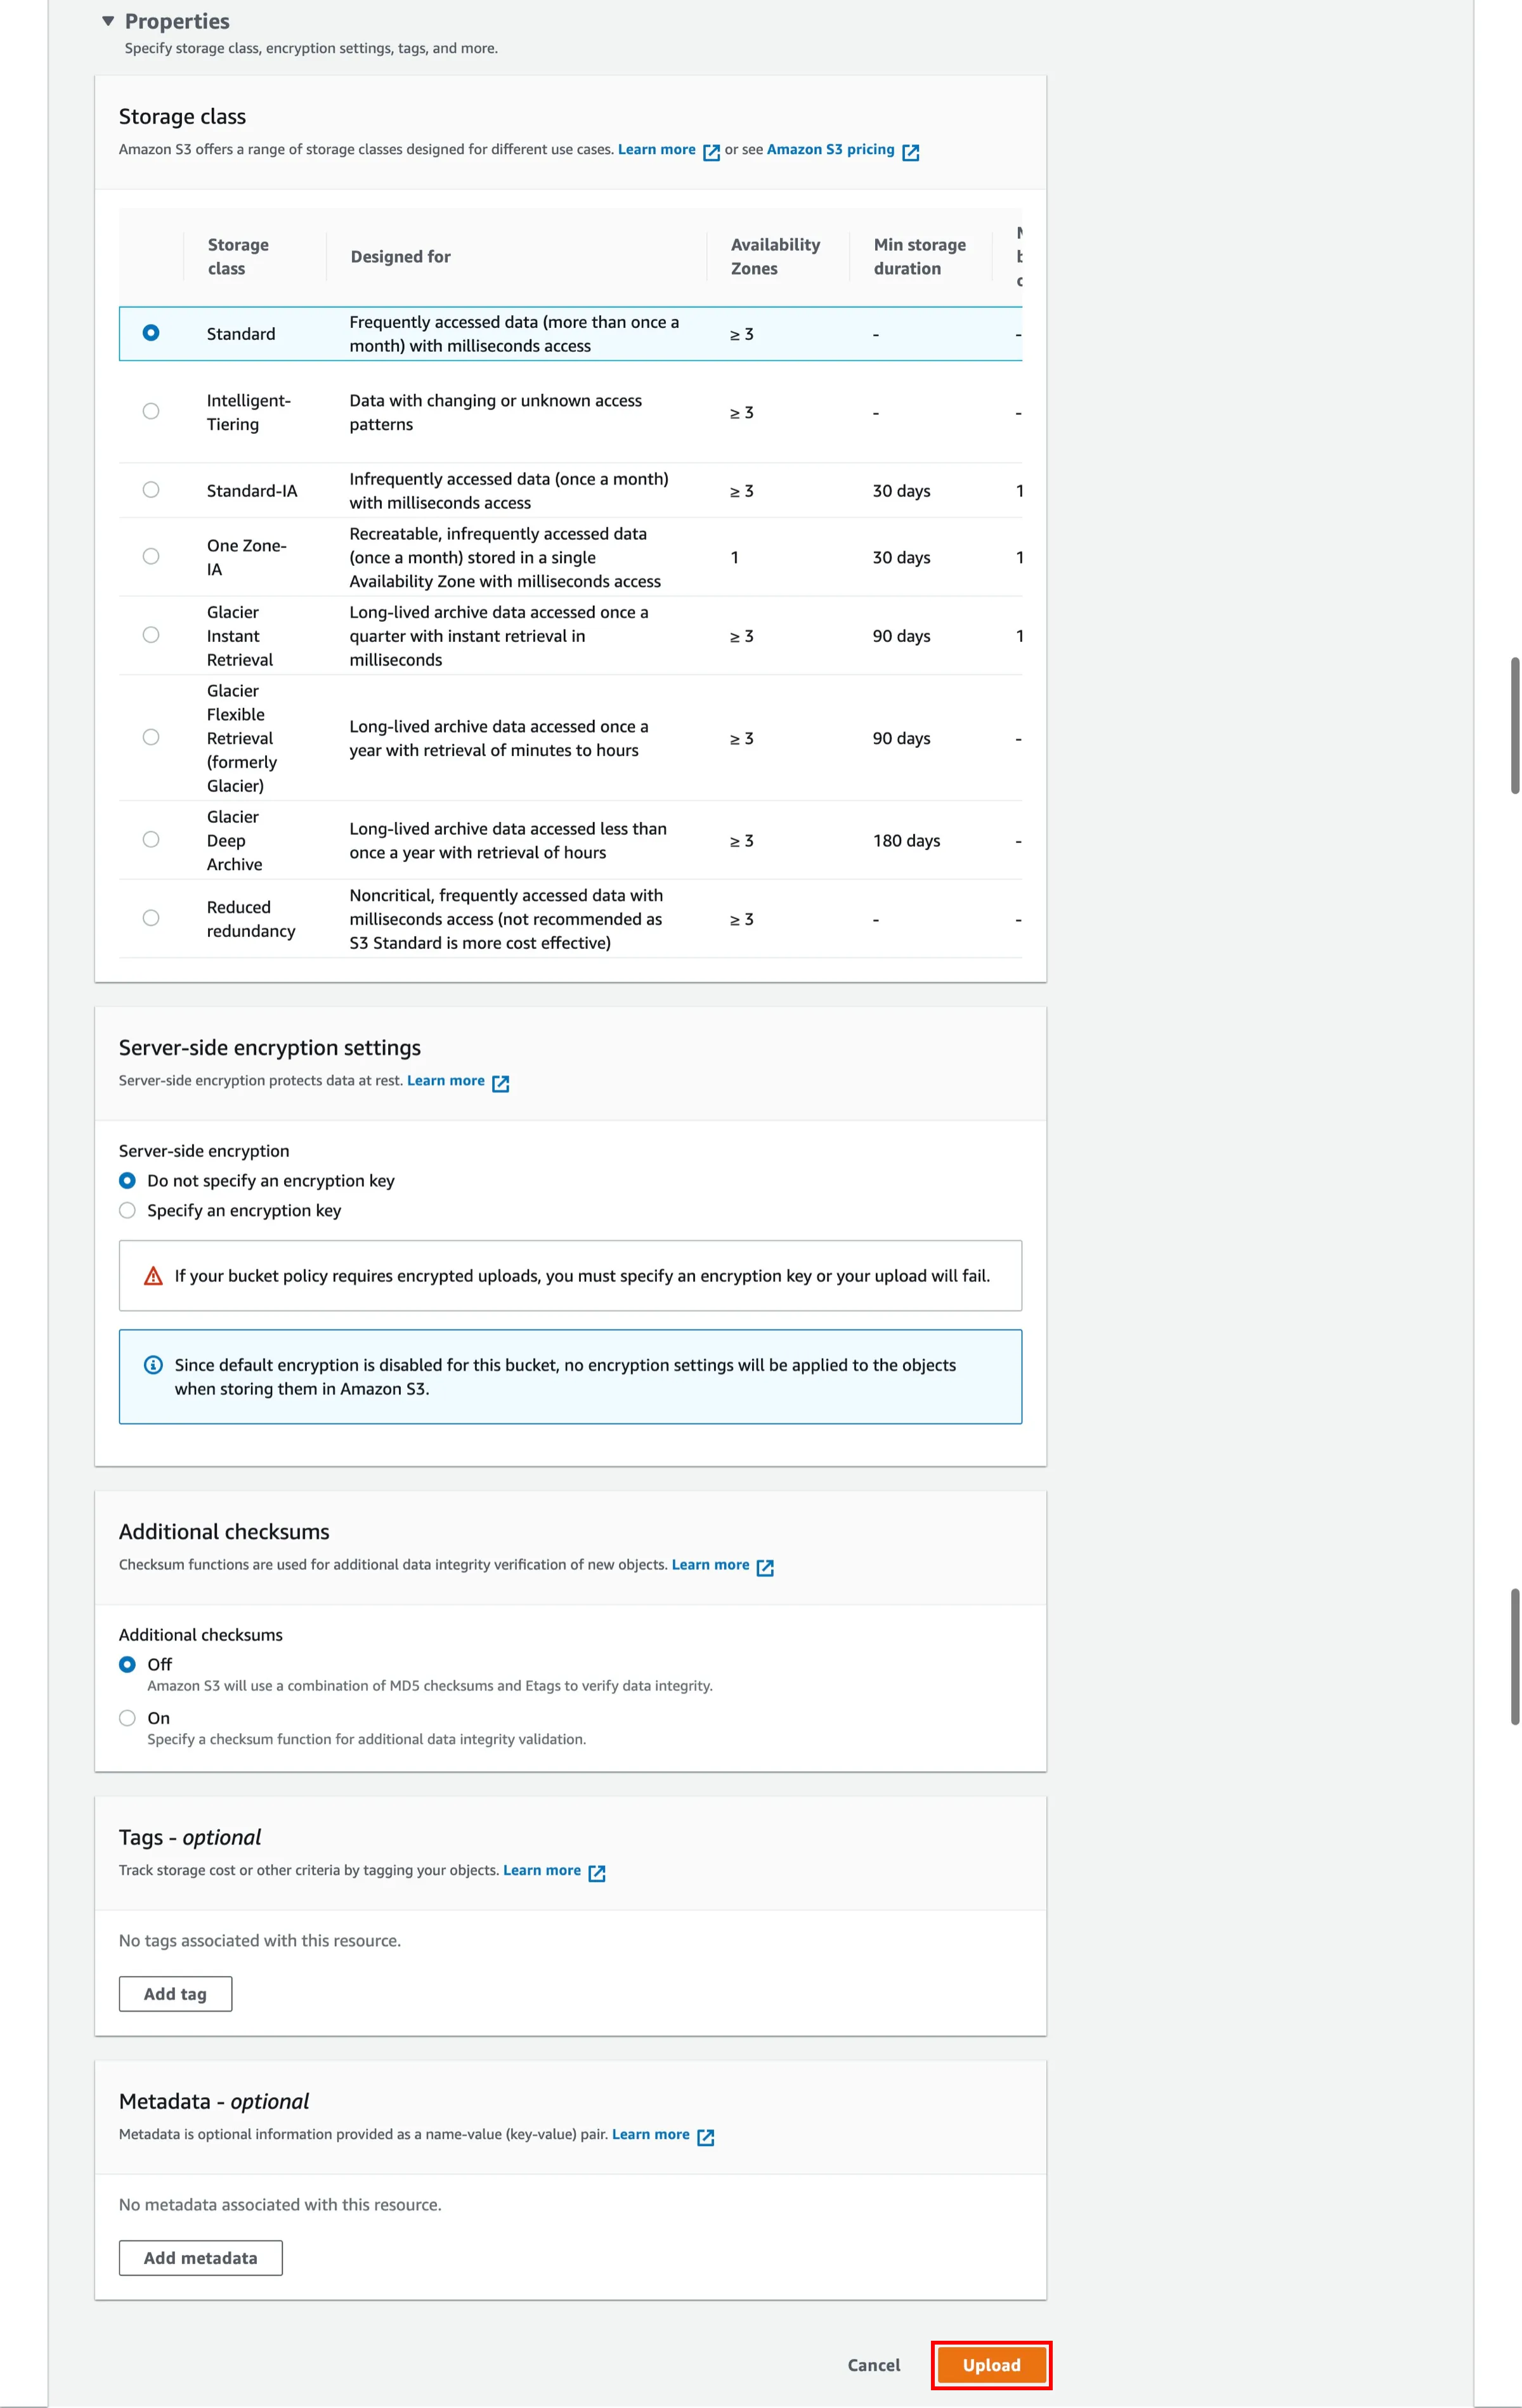The width and height of the screenshot is (1522, 2408).
Task: Select the One Zone-IA radio button
Action: [x=151, y=557]
